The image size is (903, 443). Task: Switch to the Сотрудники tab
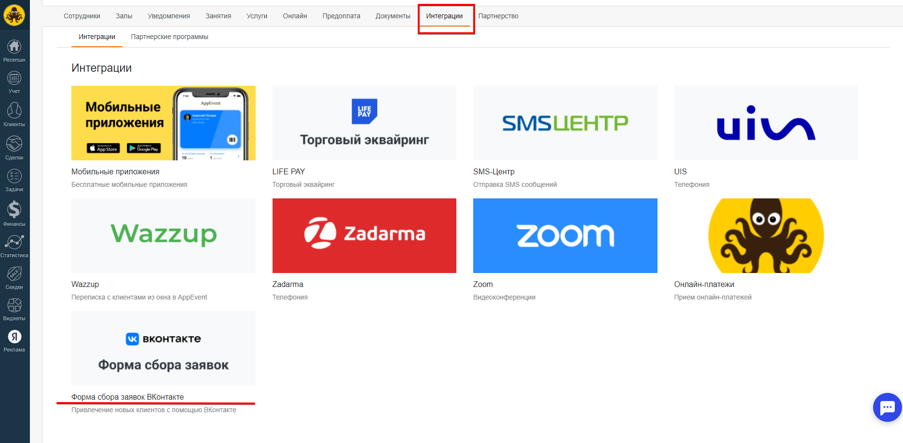tap(82, 16)
